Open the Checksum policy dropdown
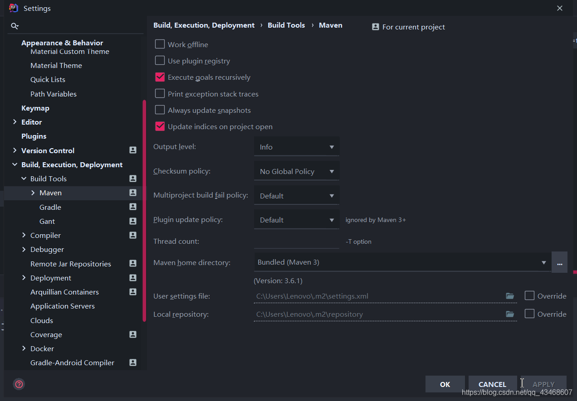 tap(297, 171)
